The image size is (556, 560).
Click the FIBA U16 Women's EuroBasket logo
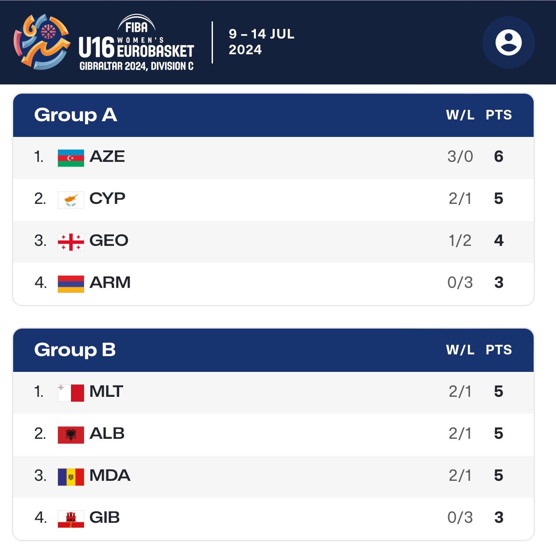[x=104, y=42]
